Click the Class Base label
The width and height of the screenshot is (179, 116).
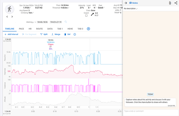tap(91, 10)
